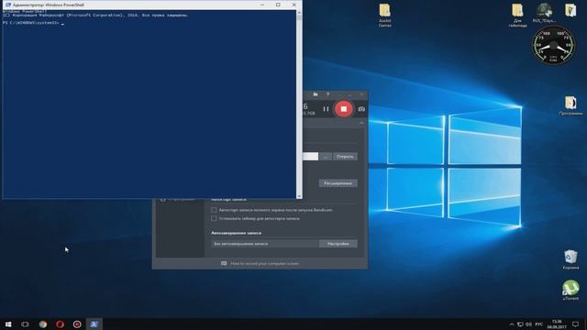The height and width of the screenshot is (330, 587).
Task: Open the taskbar clock and date
Action: [557, 324]
